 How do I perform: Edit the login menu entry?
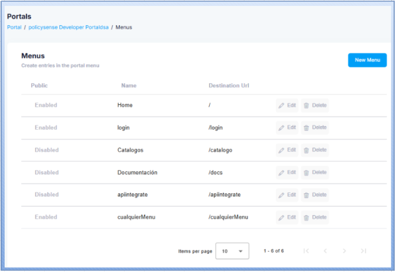(287, 128)
